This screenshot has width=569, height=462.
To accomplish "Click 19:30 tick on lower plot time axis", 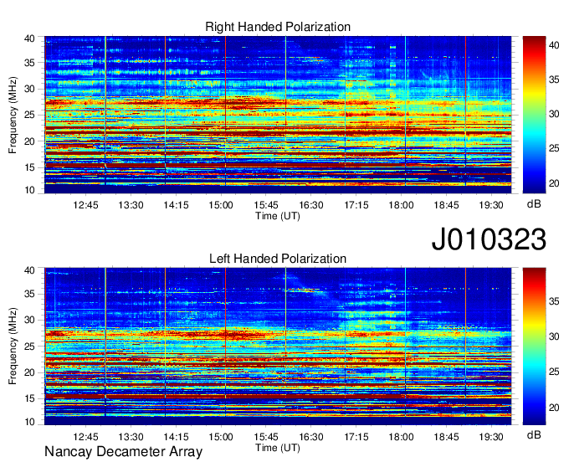I will click(x=491, y=437).
